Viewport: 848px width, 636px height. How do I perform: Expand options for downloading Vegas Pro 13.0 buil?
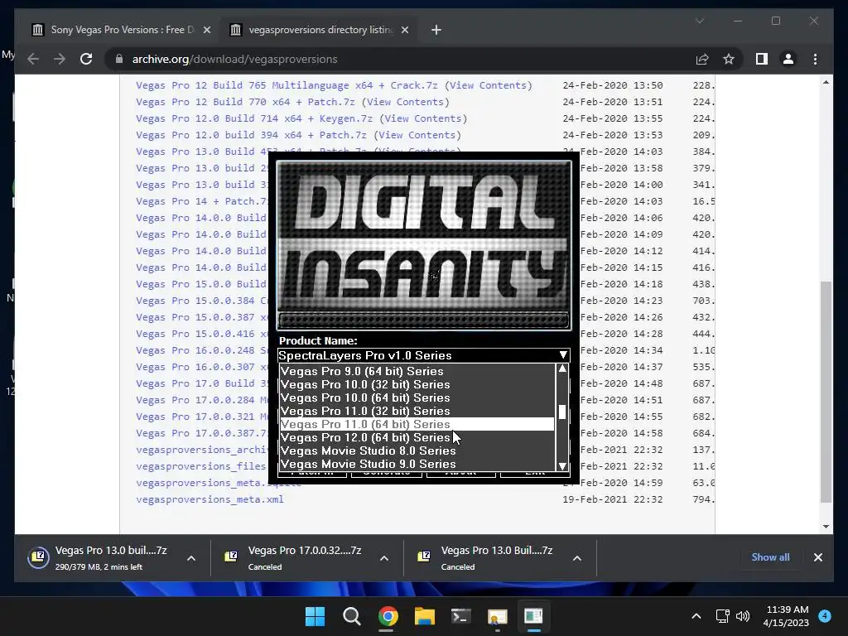tap(191, 558)
